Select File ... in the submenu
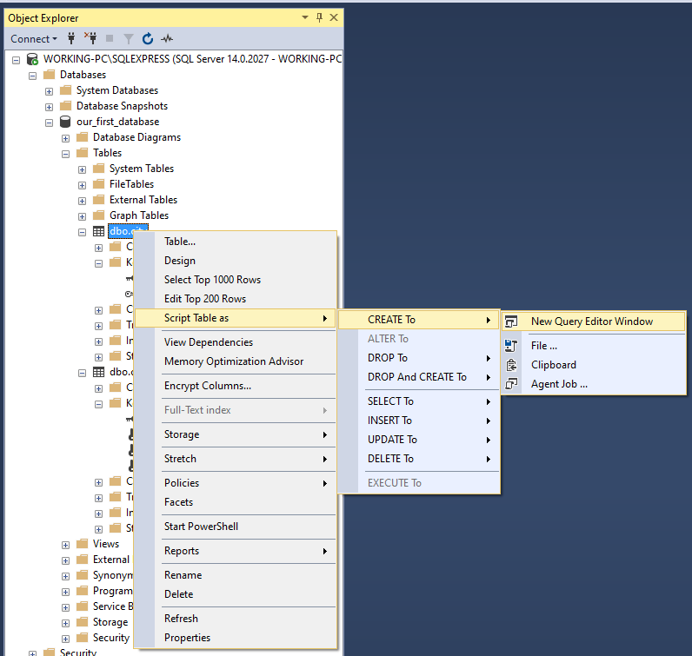692x656 pixels. [x=593, y=346]
